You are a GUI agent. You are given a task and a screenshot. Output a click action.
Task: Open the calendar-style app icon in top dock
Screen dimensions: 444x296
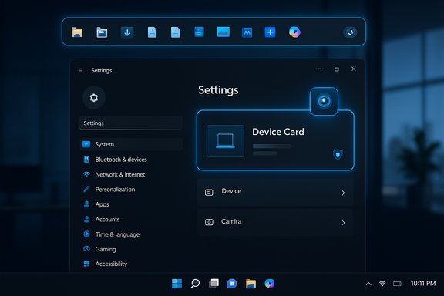pyautogui.click(x=102, y=32)
